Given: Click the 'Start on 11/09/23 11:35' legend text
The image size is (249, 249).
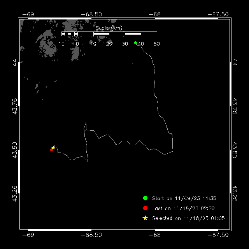Looking at the screenshot, I should coord(184,198).
